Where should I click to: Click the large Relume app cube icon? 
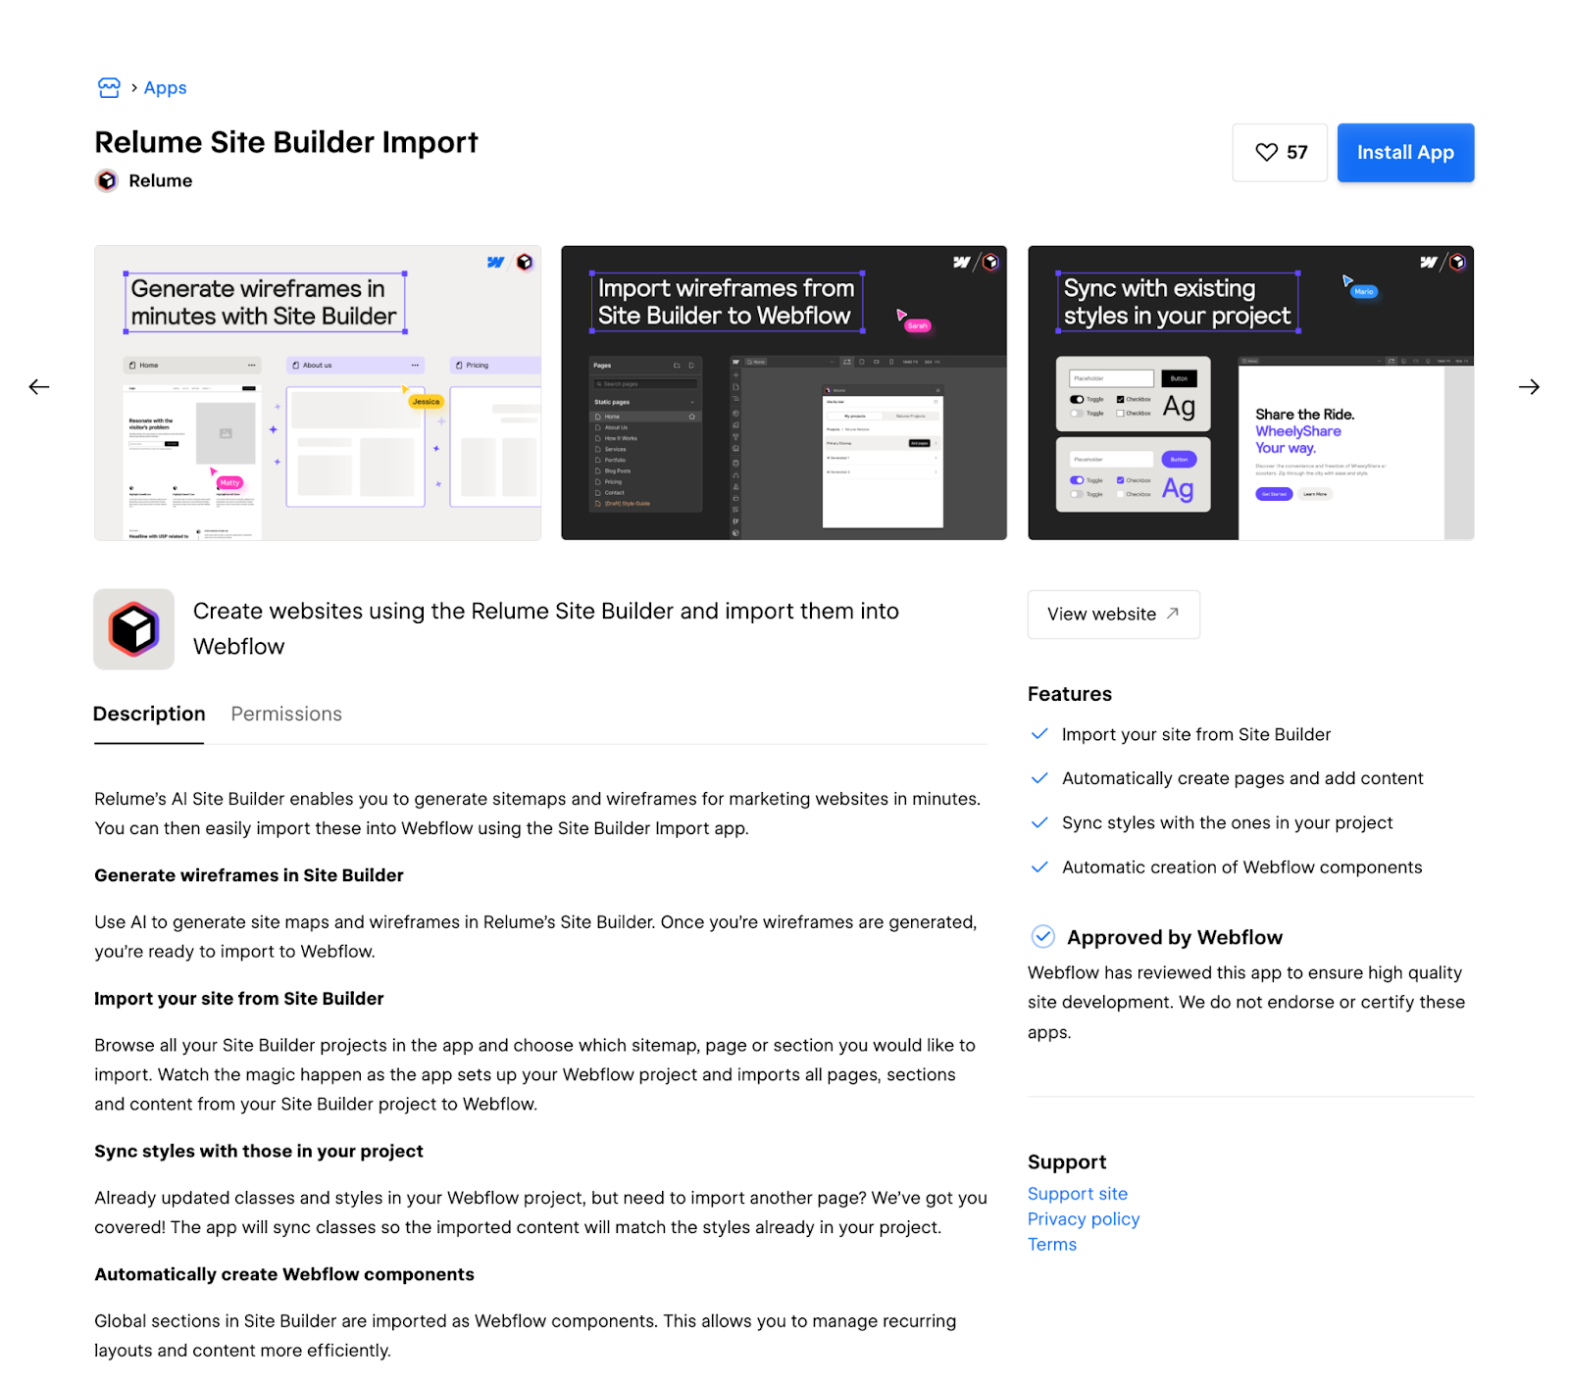(x=134, y=629)
